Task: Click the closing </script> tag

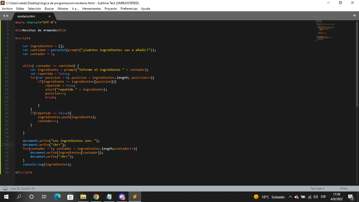Action: point(24,172)
